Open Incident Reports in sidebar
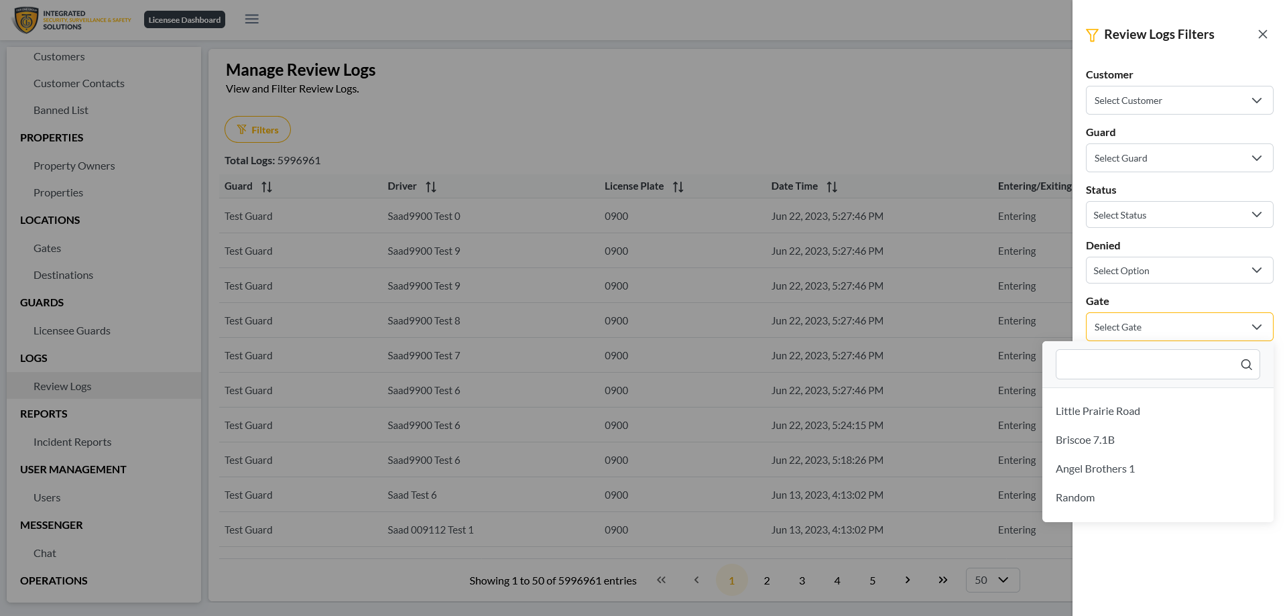1287x616 pixels. [x=72, y=442]
